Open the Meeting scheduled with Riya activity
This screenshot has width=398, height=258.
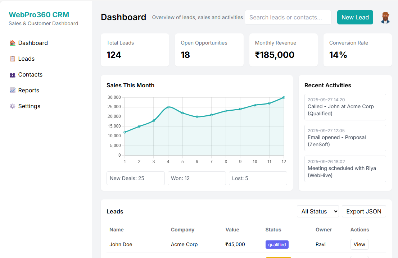pos(345,169)
